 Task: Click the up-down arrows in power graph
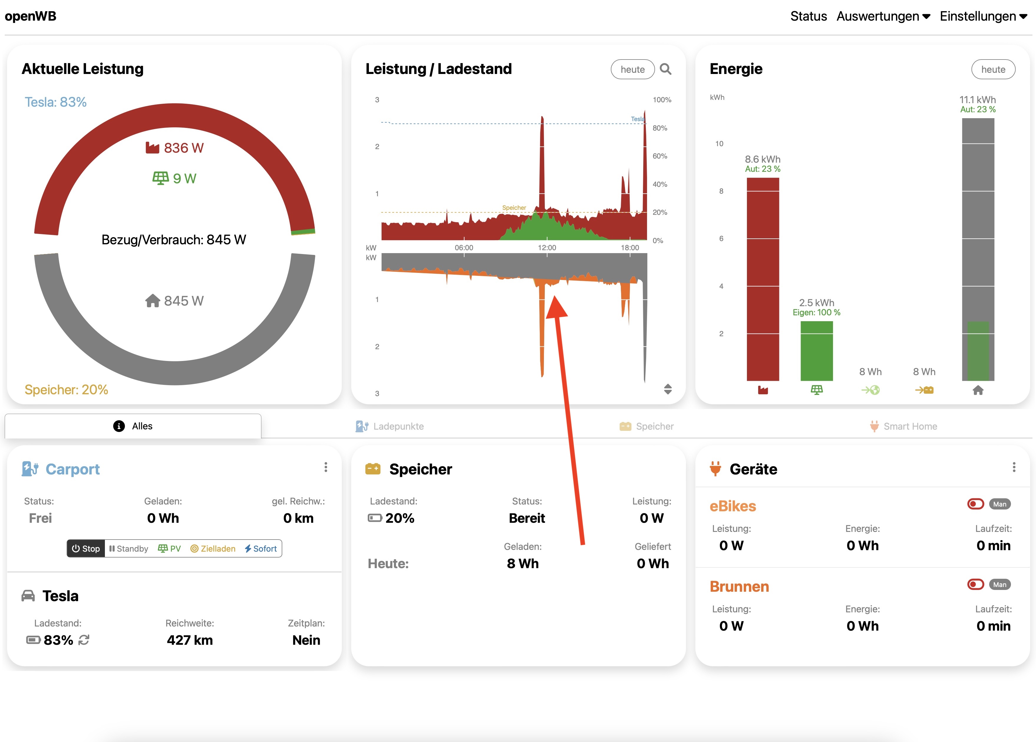click(x=667, y=389)
